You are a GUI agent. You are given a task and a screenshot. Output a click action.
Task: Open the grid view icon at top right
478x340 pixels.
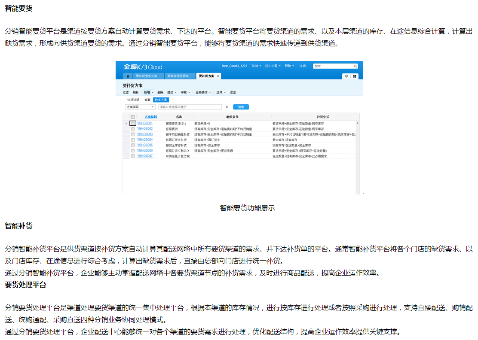point(355,76)
